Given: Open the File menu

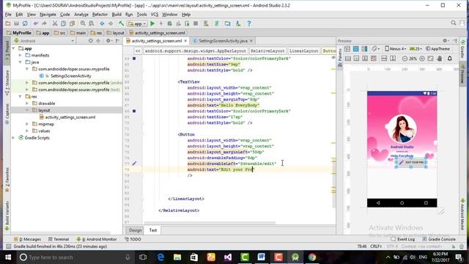Looking at the screenshot, I should click(x=8, y=15).
